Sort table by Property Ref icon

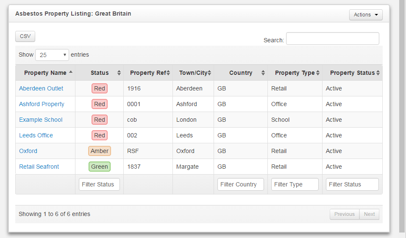pos(168,73)
